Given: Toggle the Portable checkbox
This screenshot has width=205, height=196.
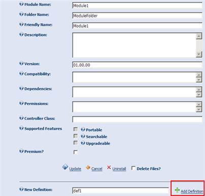Looking at the screenshot, I should coord(76,129).
